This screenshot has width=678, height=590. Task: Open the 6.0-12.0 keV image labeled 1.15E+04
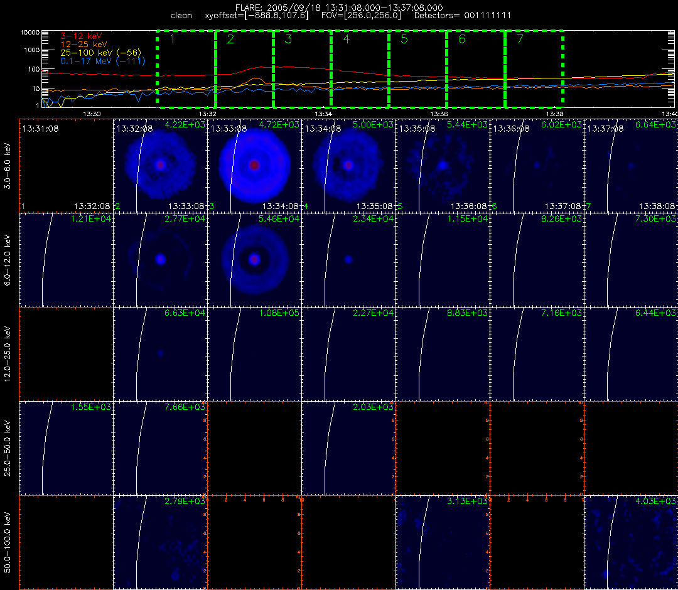click(x=443, y=260)
